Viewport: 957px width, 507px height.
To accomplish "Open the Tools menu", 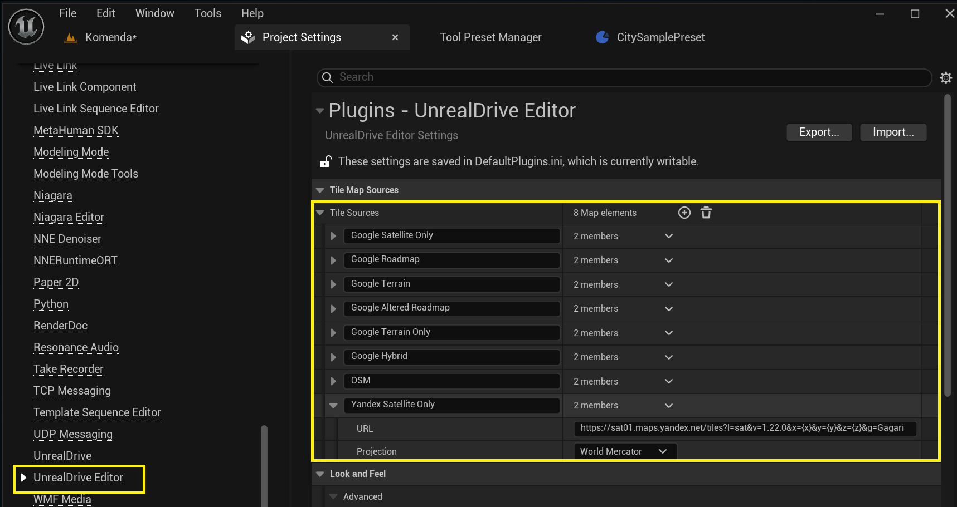I will 208,13.
